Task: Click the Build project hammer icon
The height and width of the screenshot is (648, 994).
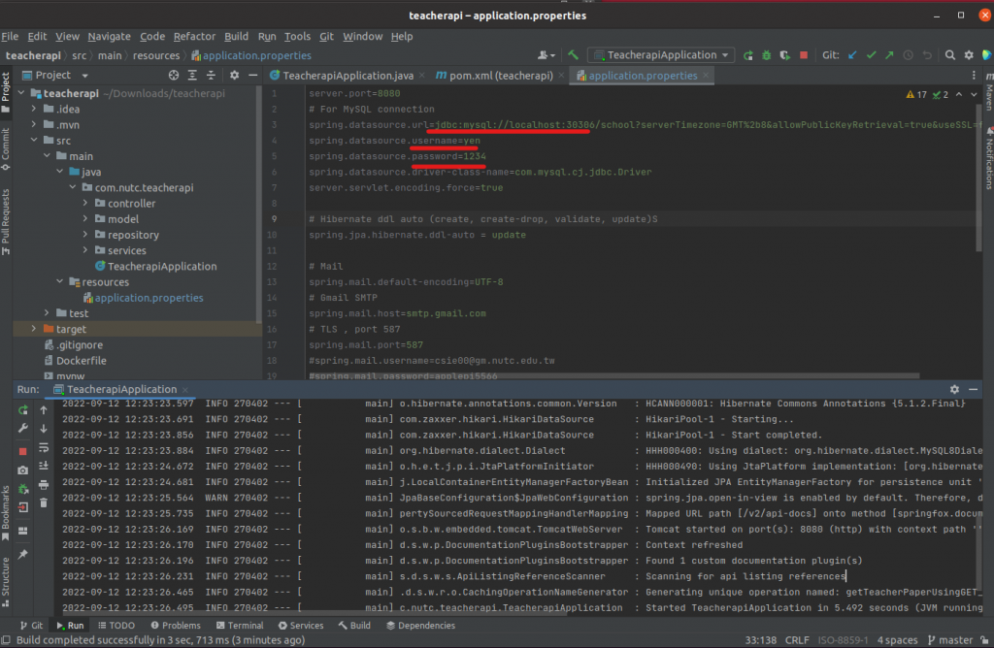Action: pyautogui.click(x=573, y=55)
